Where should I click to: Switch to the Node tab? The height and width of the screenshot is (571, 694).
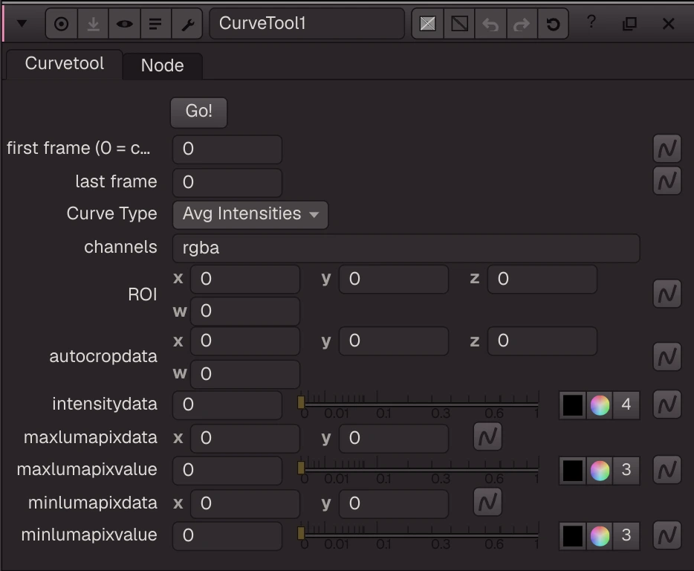point(163,65)
